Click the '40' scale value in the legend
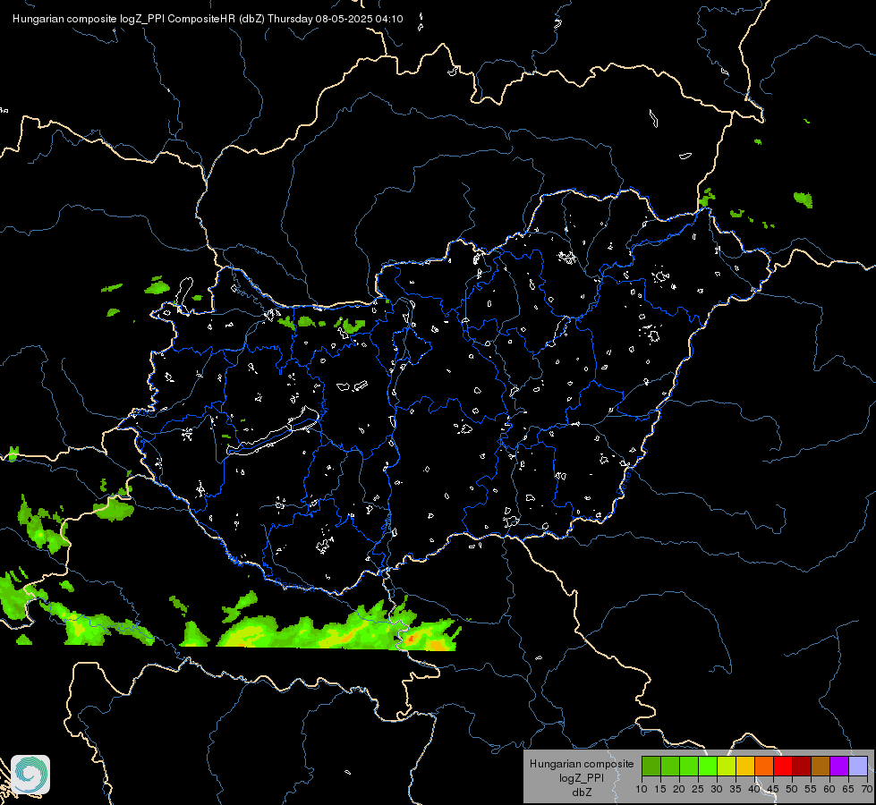 pyautogui.click(x=754, y=789)
